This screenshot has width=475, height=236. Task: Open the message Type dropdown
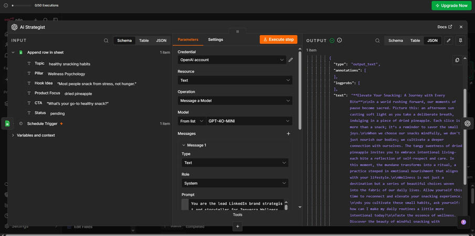(x=235, y=163)
